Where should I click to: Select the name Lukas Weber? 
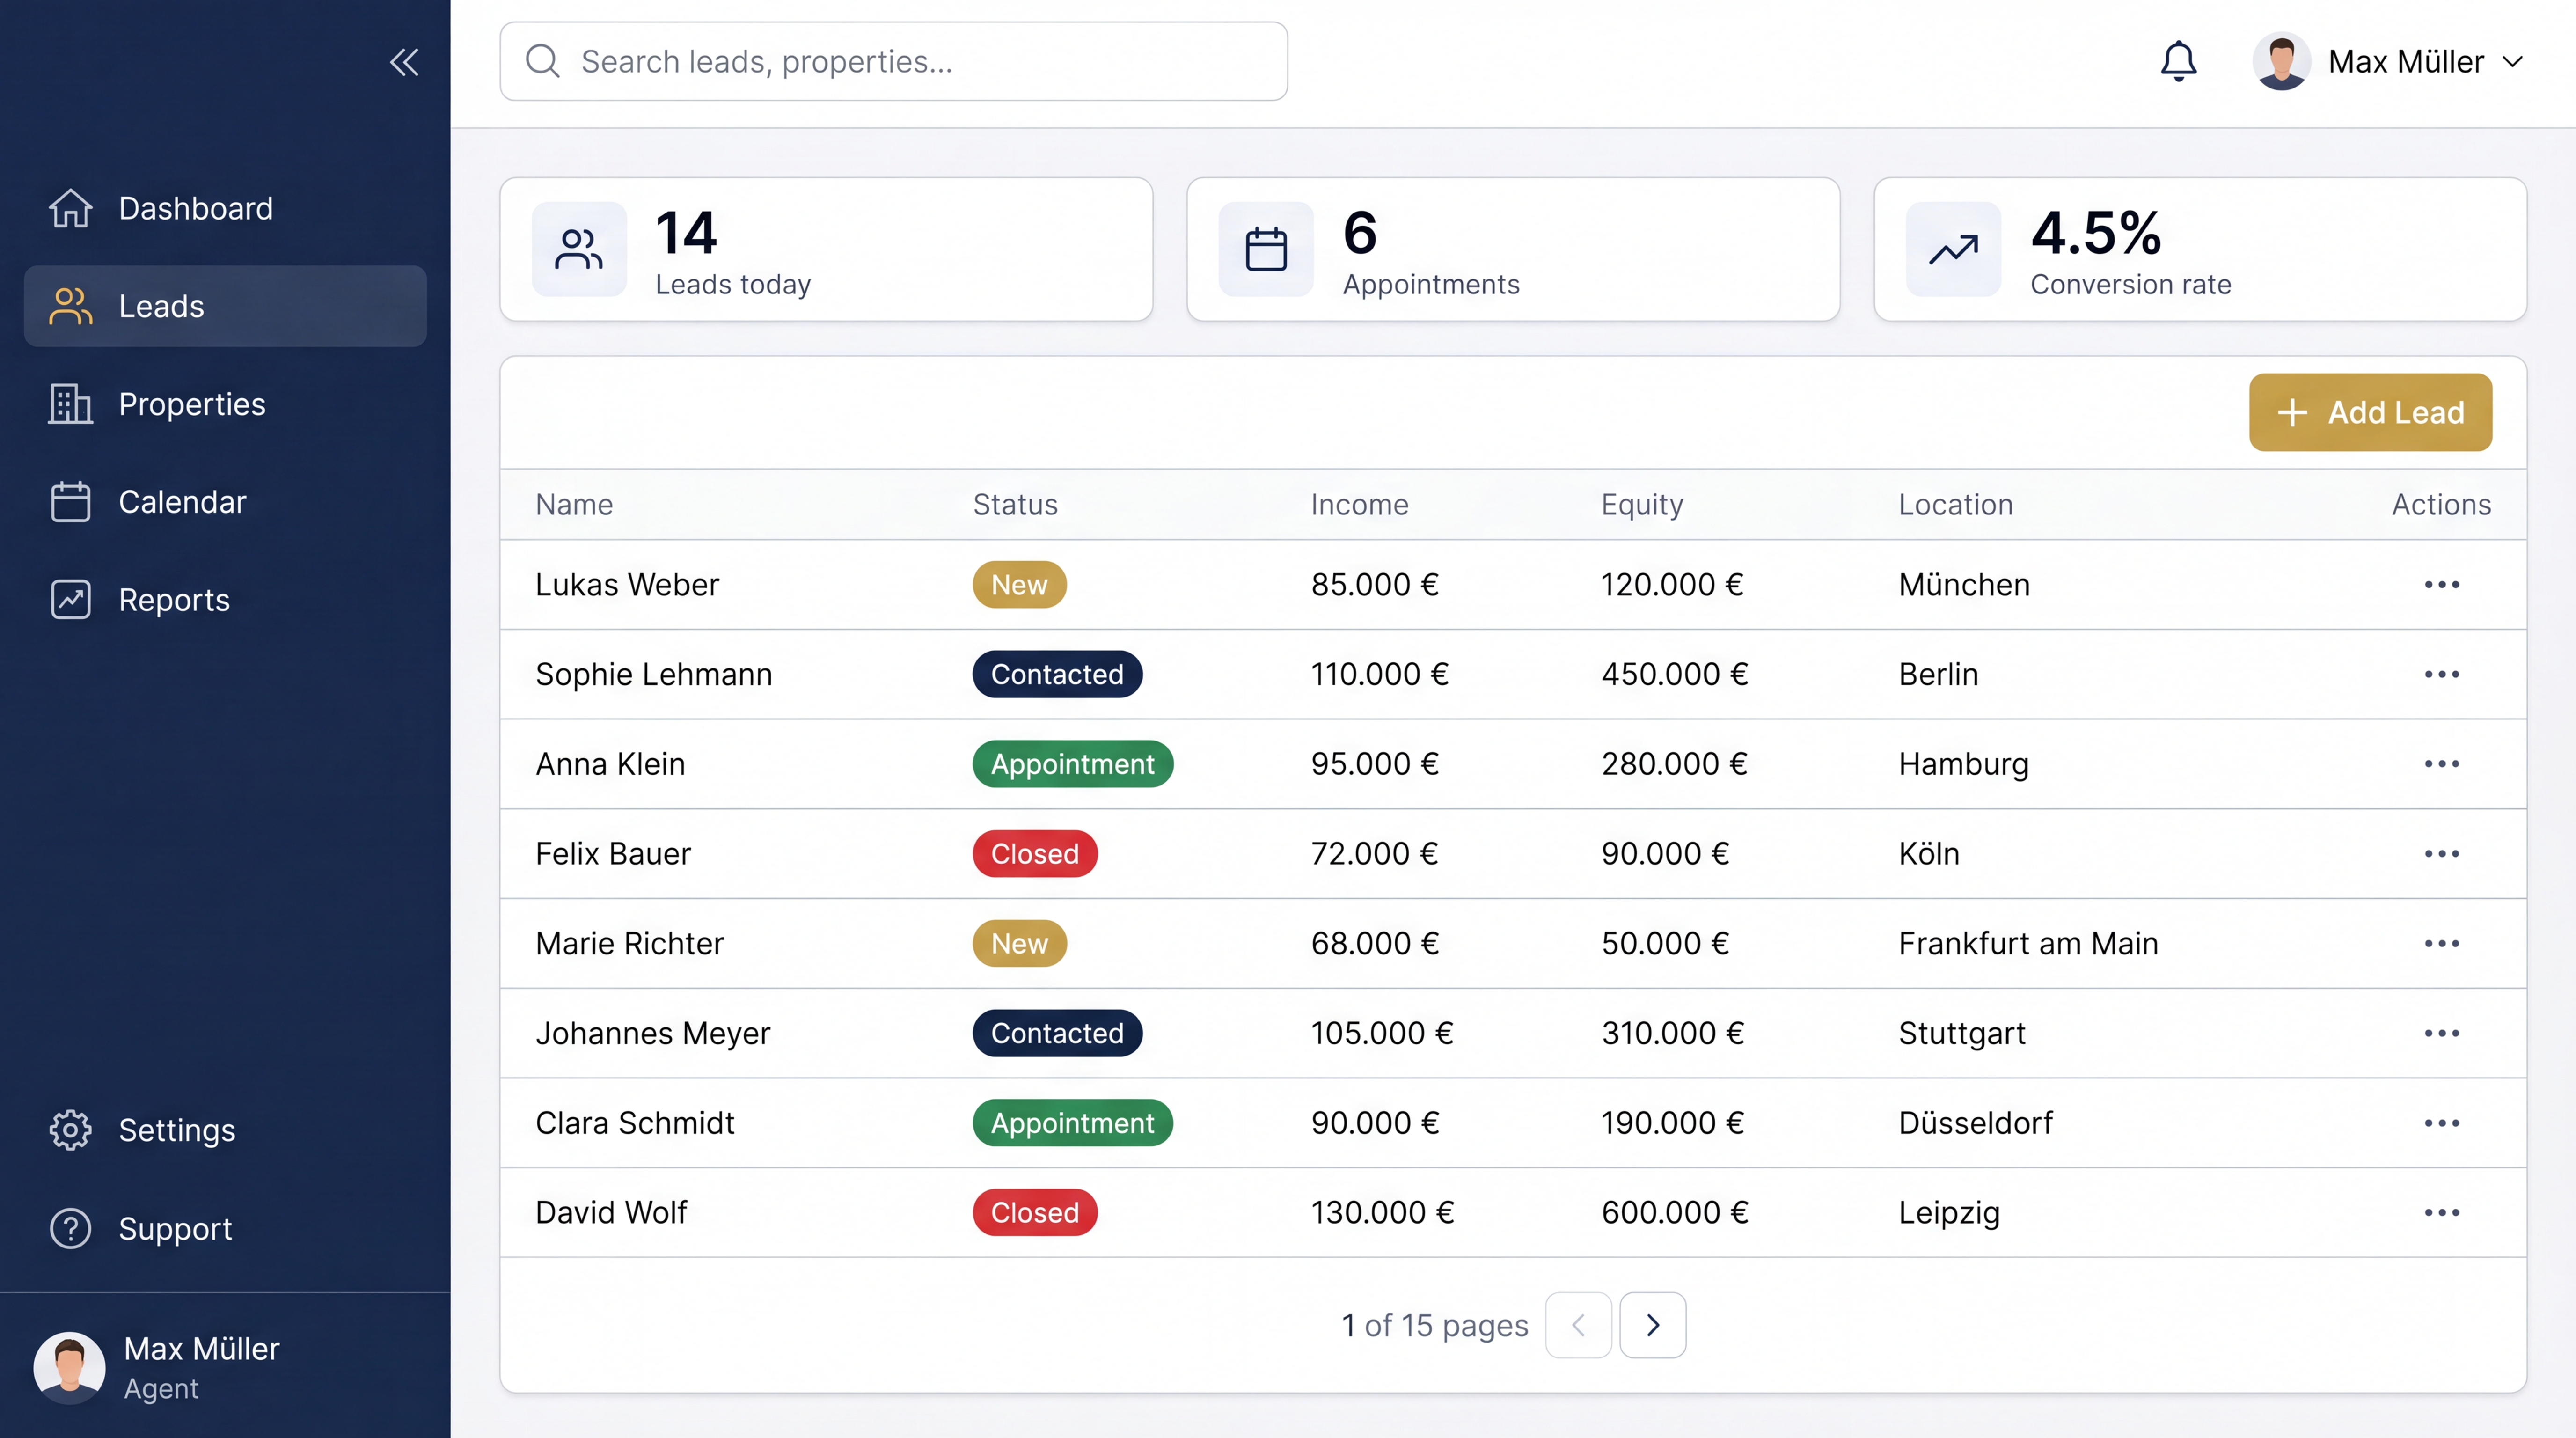[627, 584]
